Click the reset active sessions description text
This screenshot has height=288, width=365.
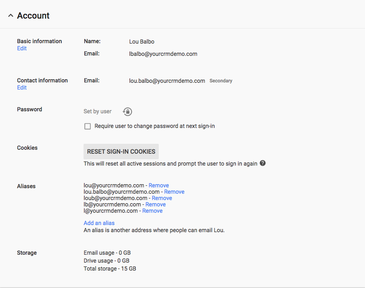tap(170, 164)
